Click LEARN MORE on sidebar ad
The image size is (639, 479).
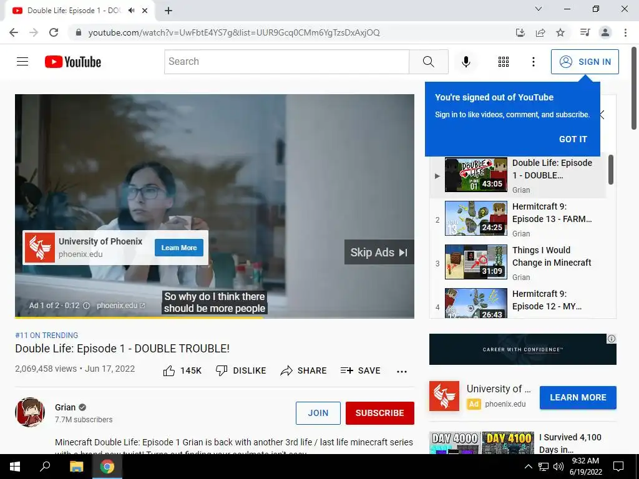click(578, 397)
